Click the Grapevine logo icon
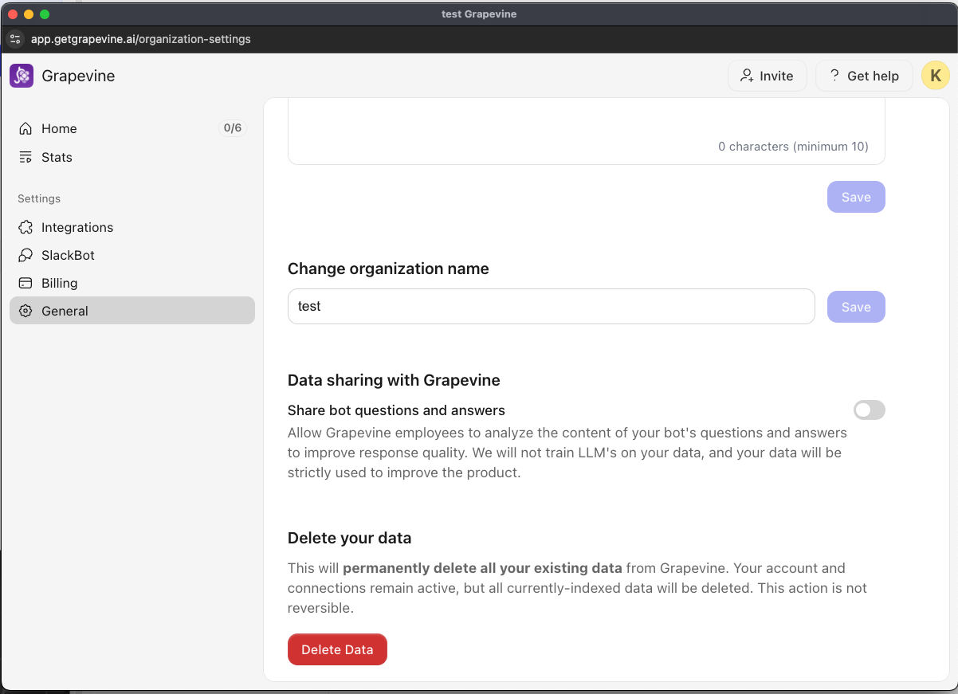The height and width of the screenshot is (694, 958). pyautogui.click(x=22, y=76)
